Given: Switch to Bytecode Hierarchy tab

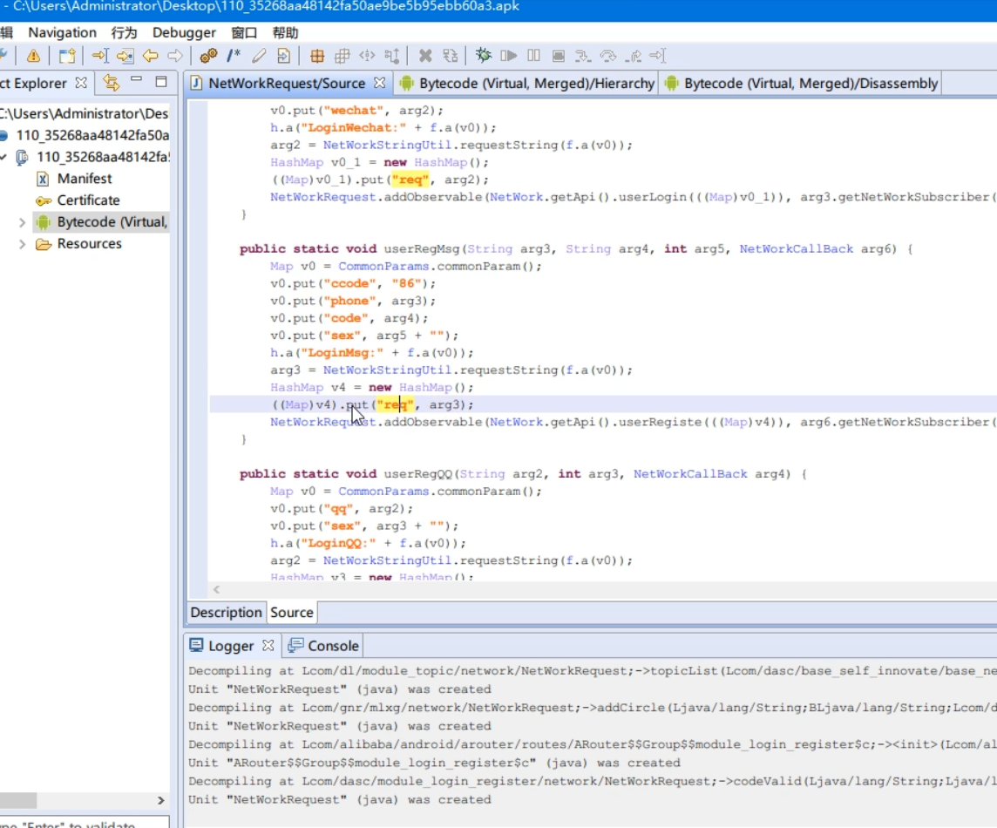Looking at the screenshot, I should click(526, 84).
